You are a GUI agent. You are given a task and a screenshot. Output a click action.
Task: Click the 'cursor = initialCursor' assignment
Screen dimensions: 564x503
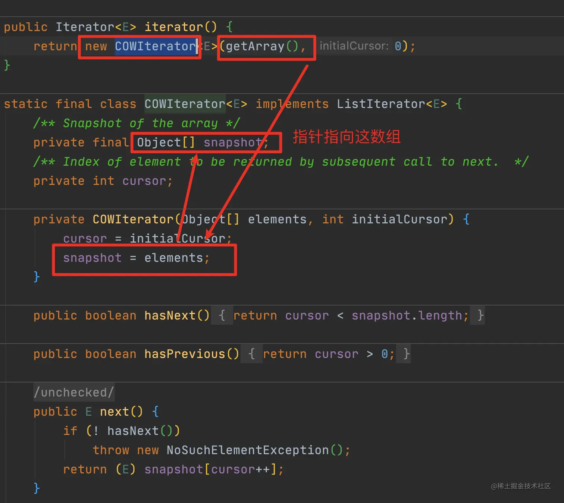[x=147, y=238]
